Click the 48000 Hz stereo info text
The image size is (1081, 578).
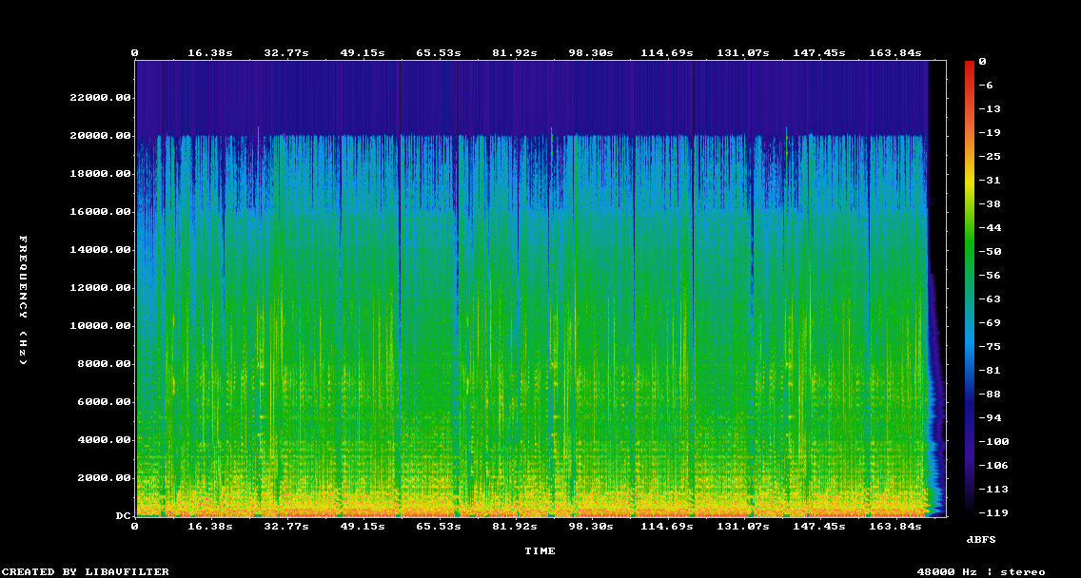coord(980,571)
